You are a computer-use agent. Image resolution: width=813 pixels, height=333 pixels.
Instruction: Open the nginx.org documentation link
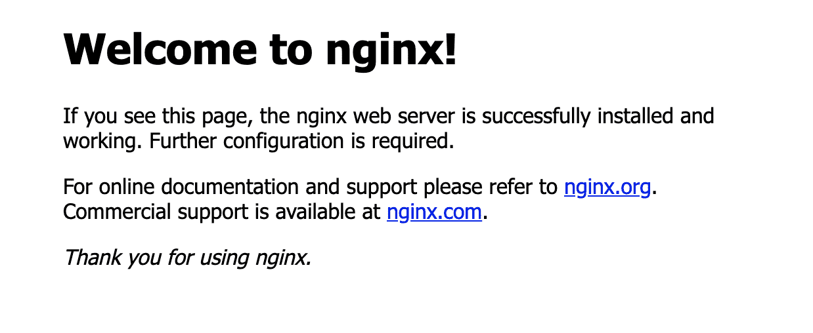point(607,187)
